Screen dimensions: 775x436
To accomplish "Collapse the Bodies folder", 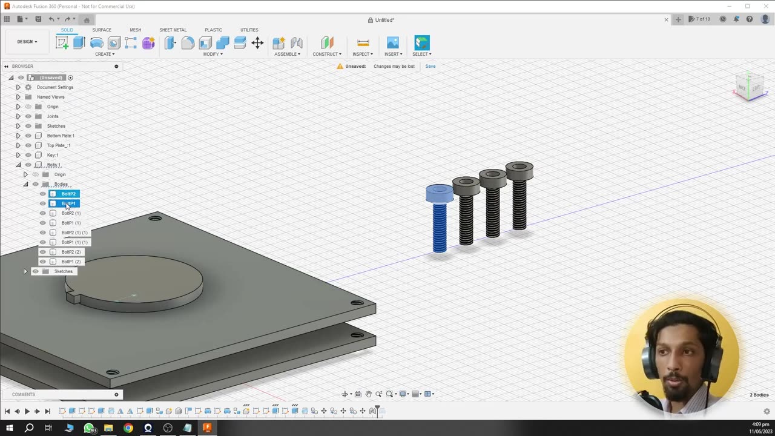I will coord(25,184).
